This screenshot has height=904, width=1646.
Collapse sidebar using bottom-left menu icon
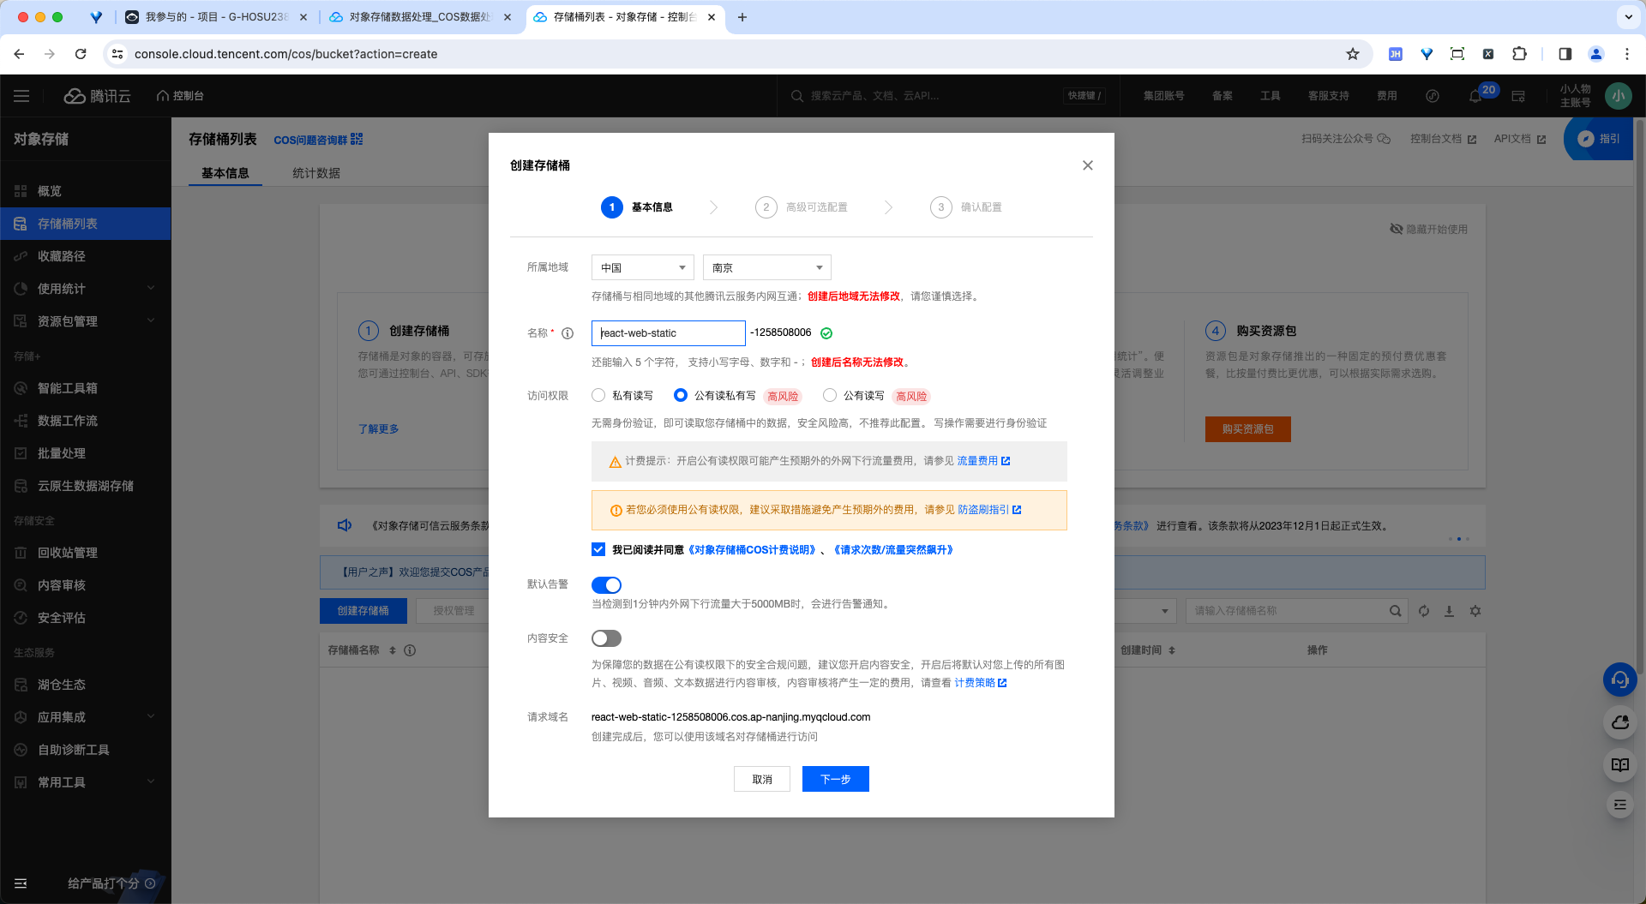(21, 883)
